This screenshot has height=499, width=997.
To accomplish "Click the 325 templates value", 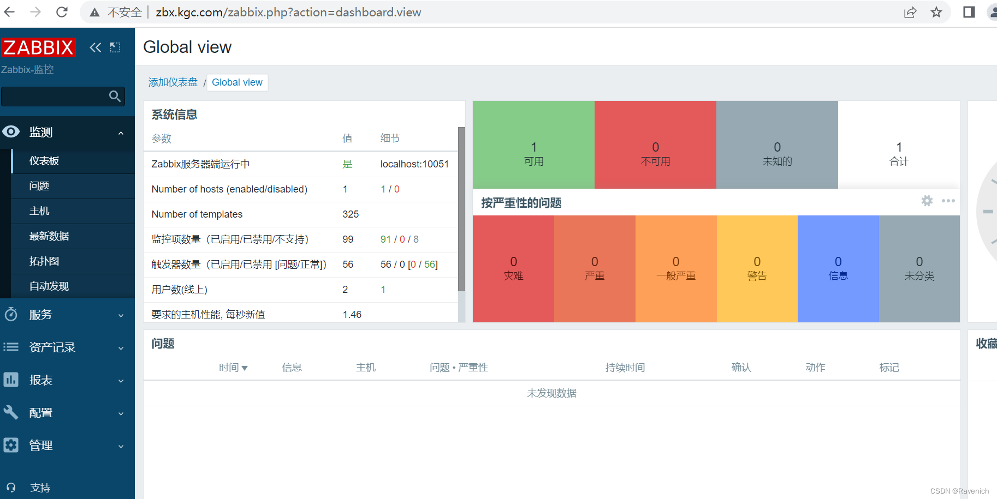I will point(351,214).
